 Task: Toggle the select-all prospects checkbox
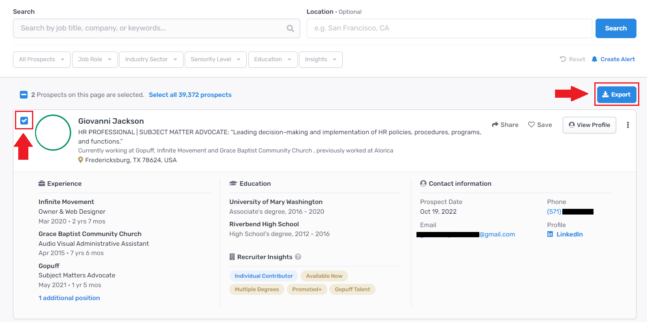[23, 95]
